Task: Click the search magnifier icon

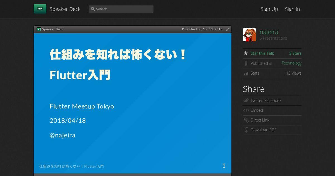Action: [x=93, y=9]
